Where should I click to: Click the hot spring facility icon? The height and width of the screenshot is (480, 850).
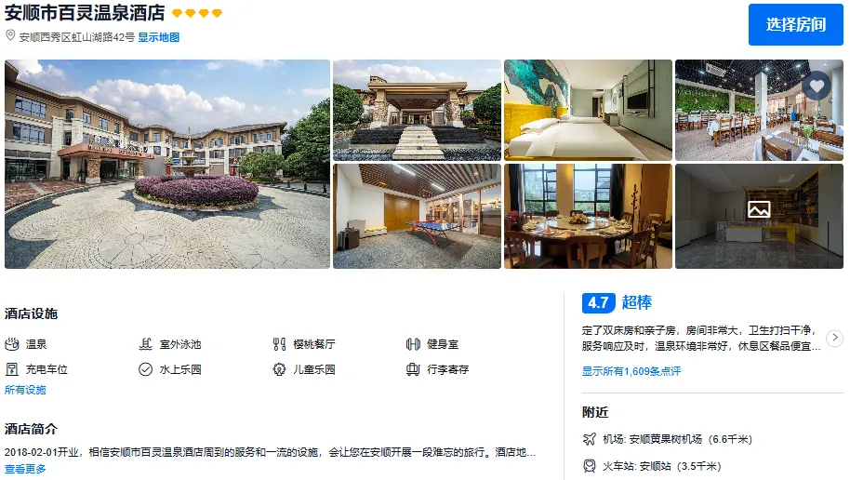click(x=12, y=344)
